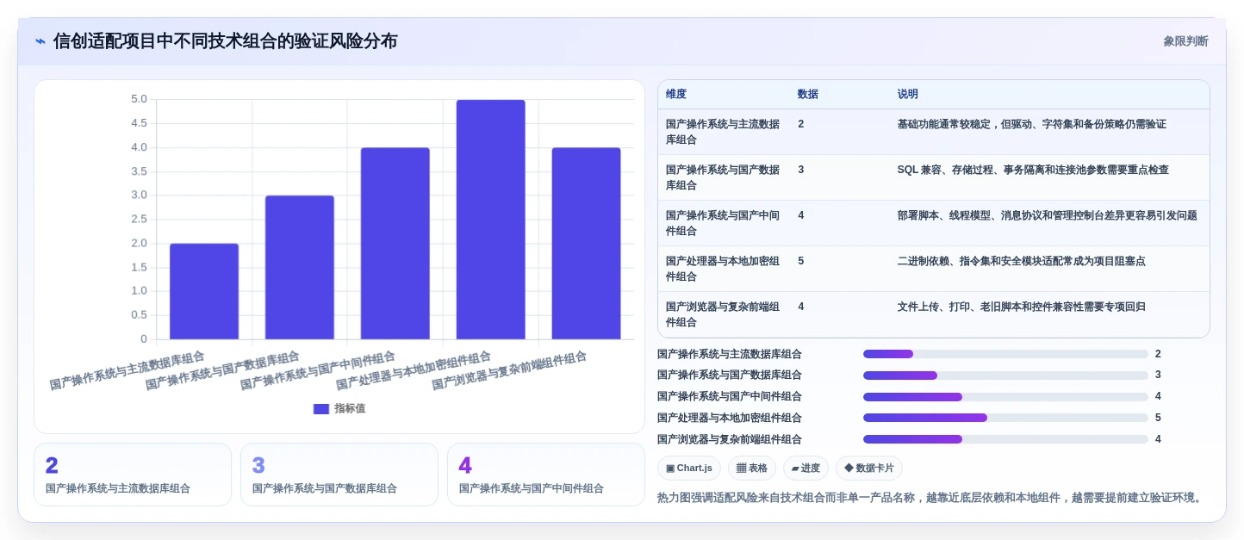
Task: Click the Chart.js tag chip
Action: [689, 469]
